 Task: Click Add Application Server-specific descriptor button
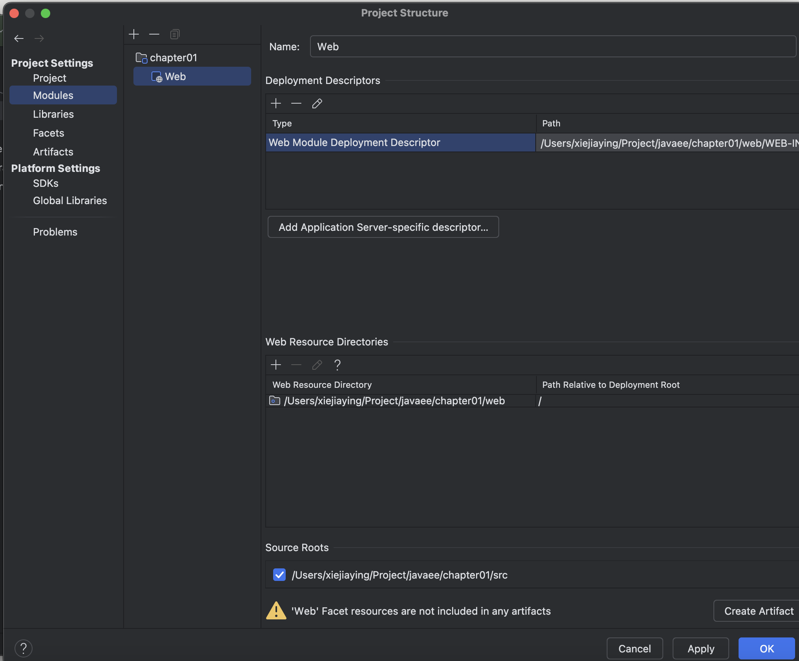pyautogui.click(x=383, y=227)
